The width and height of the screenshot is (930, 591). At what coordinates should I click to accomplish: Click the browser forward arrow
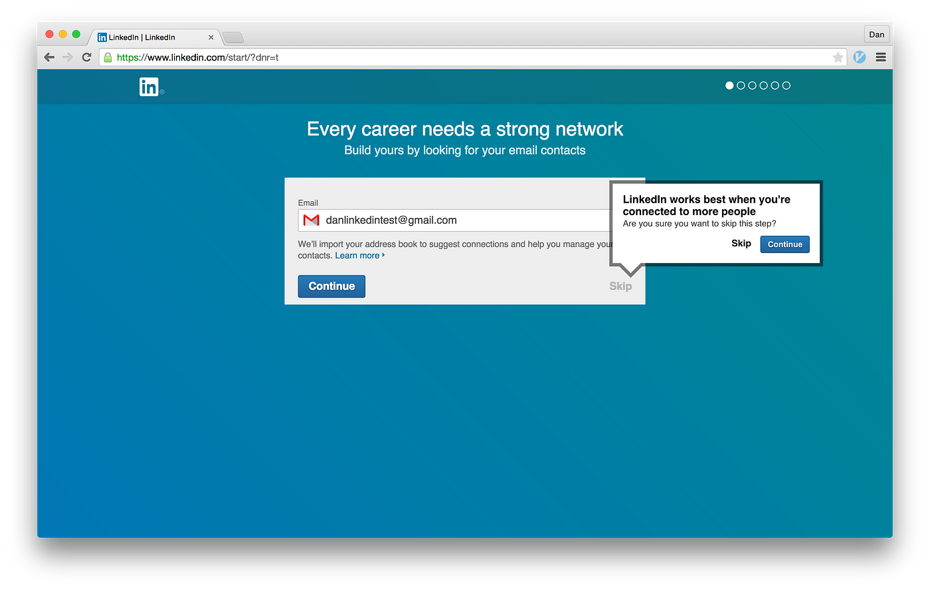[68, 57]
